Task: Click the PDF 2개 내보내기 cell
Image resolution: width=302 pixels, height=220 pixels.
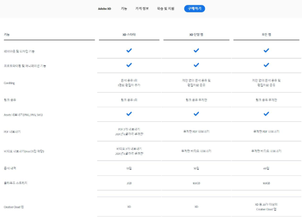Action: (x=129, y=132)
